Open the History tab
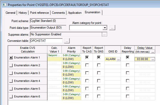 pyautogui.click(x=23, y=13)
